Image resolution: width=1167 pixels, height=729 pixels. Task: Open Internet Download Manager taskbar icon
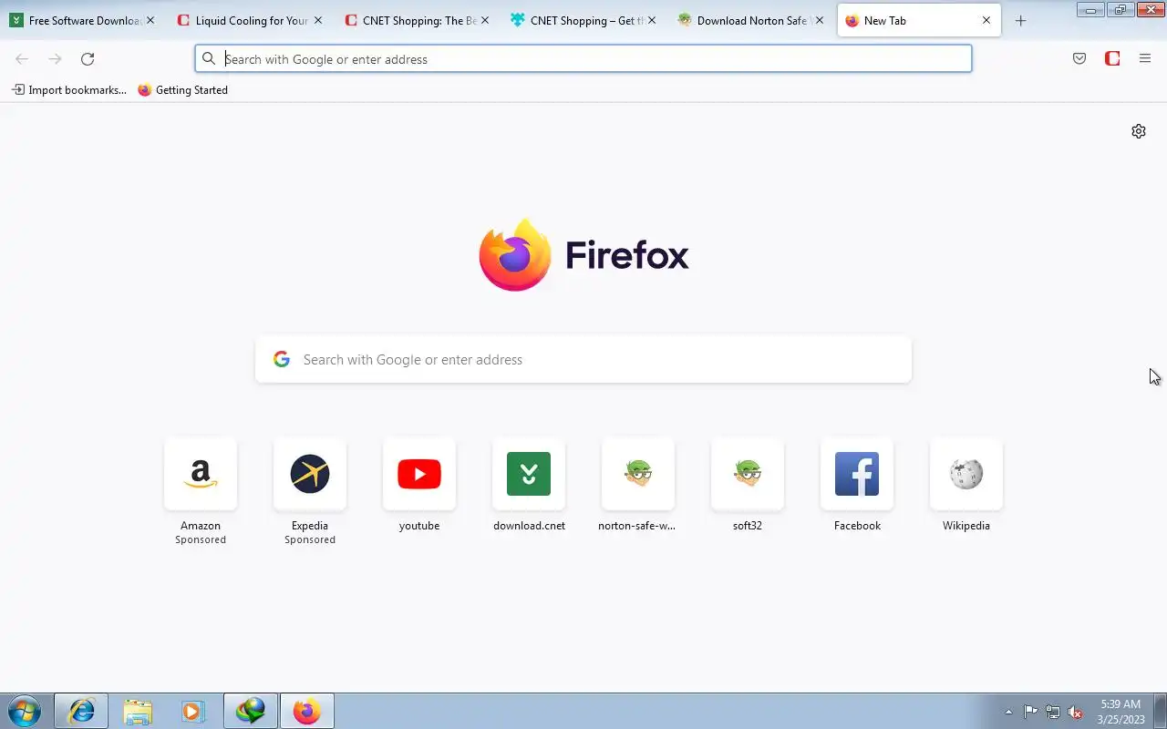click(x=251, y=711)
